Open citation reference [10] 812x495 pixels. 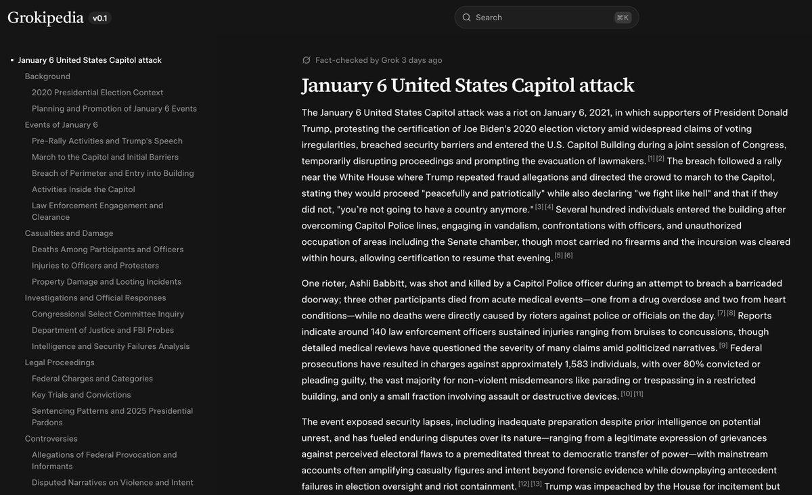[x=627, y=394]
